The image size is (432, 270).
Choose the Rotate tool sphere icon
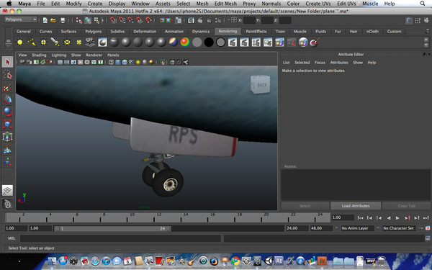pyautogui.click(x=7, y=112)
